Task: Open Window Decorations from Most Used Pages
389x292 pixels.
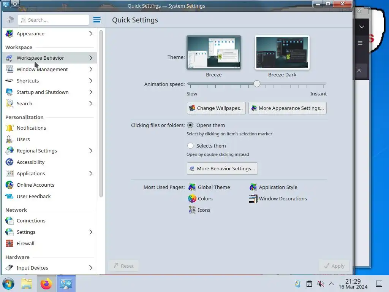Action: coord(278,198)
